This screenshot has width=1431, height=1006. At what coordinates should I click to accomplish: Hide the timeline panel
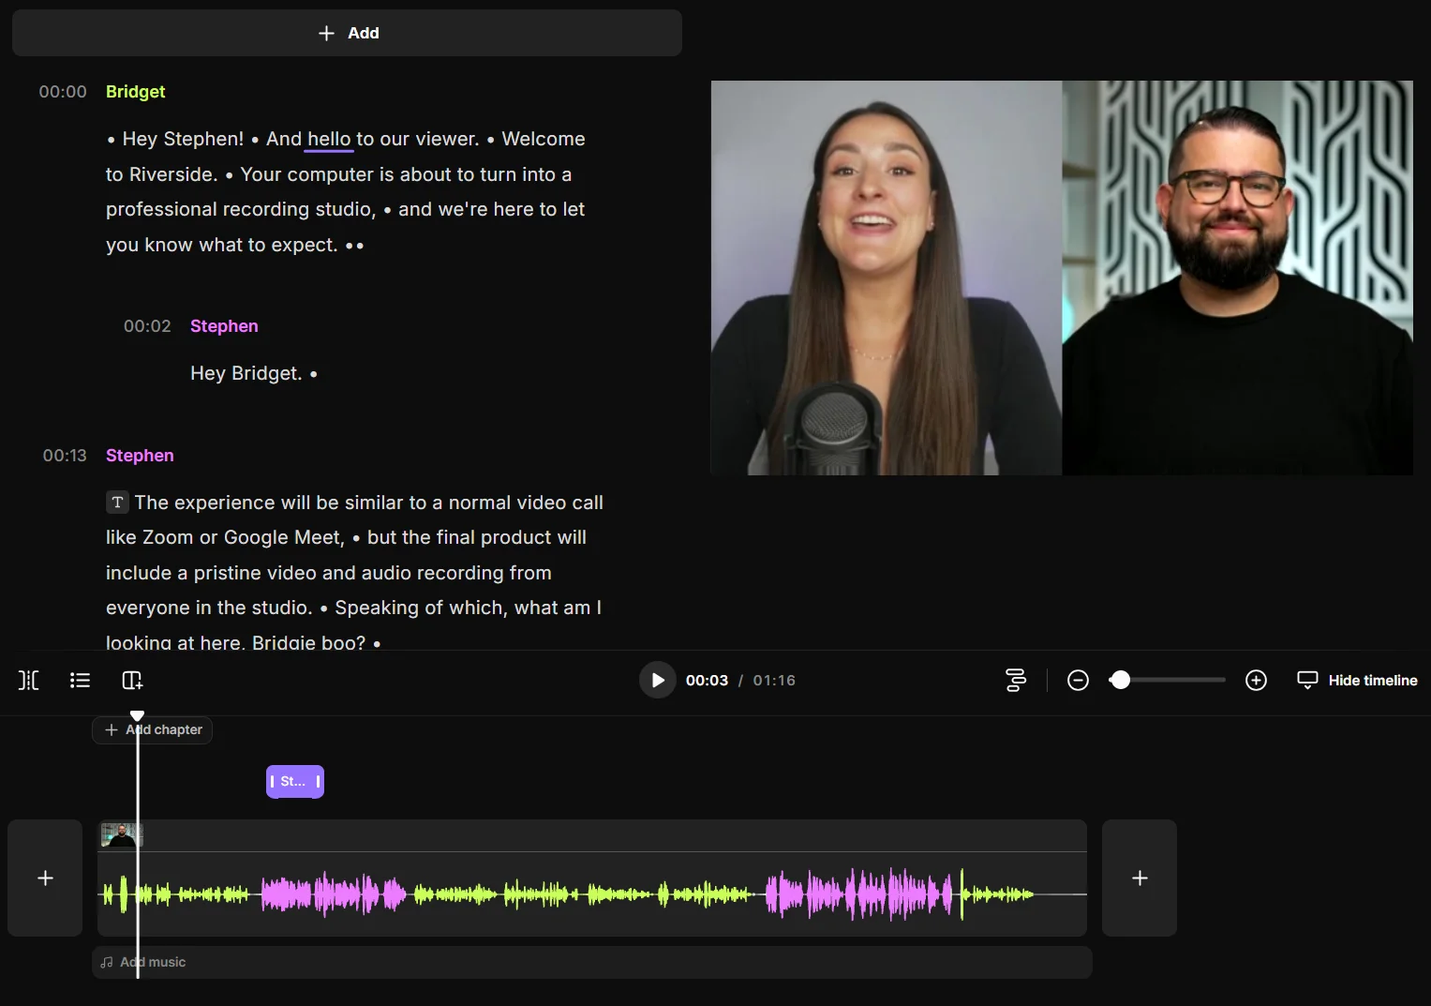(x=1356, y=680)
